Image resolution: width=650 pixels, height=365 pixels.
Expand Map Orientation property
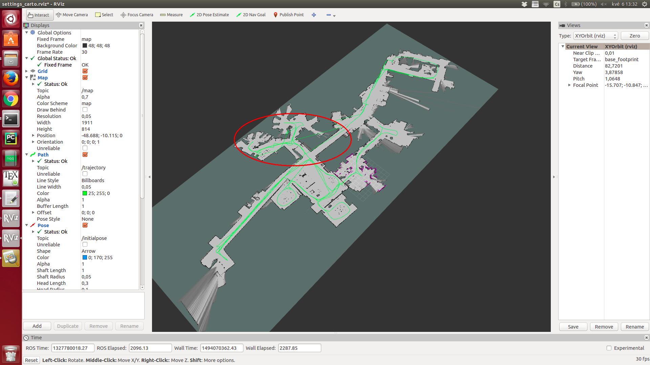coord(33,142)
